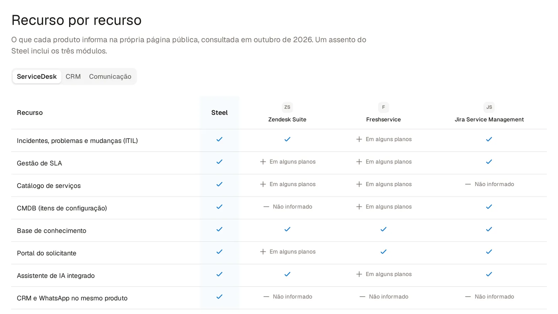
Task: Click the 'Portal do solicitante' row label
Action: (47, 253)
